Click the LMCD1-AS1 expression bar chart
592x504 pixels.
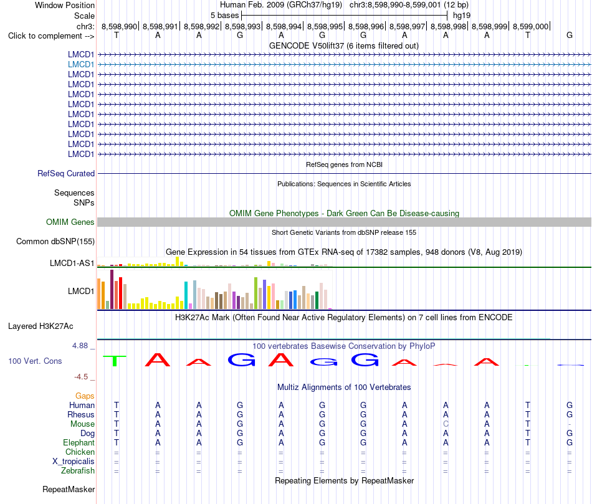click(214, 262)
